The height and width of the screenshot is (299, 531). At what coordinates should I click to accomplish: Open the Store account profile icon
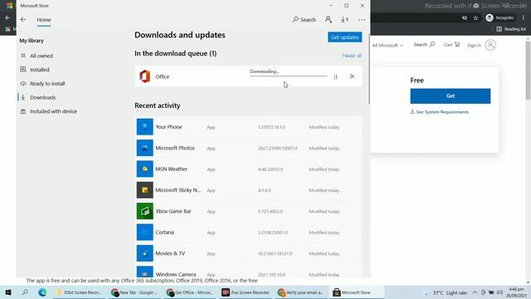329,20
